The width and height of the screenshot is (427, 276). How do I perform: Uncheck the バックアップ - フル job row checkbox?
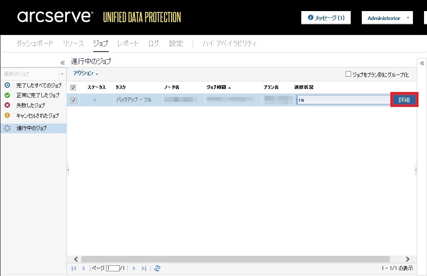click(x=73, y=100)
